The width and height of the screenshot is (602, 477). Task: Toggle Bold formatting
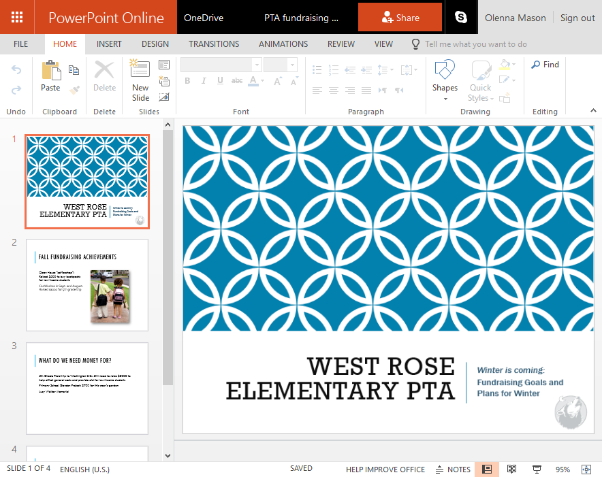click(187, 81)
